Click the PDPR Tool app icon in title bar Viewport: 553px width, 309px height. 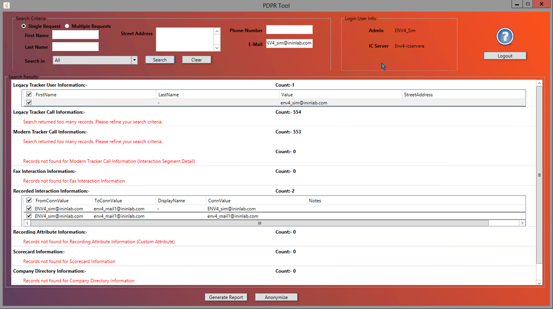[x=7, y=5]
